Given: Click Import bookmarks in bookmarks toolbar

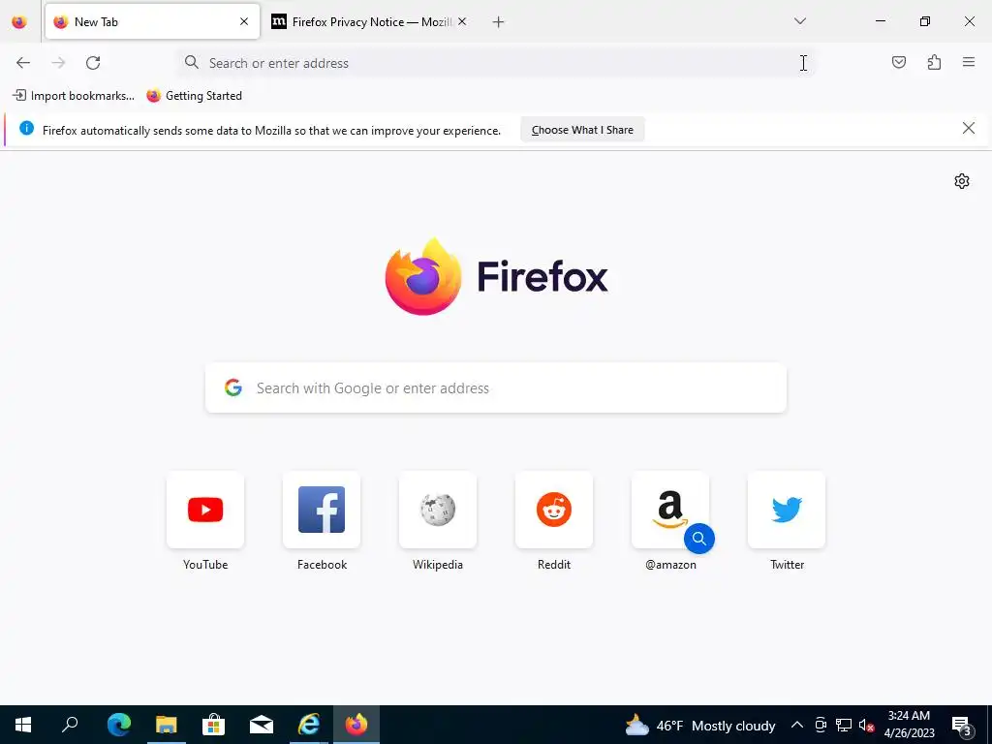Looking at the screenshot, I should tap(74, 96).
